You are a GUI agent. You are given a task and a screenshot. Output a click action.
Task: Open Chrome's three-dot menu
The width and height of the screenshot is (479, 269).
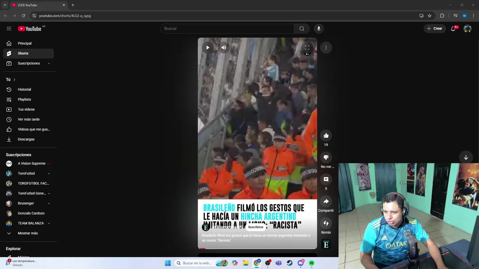coord(474,16)
